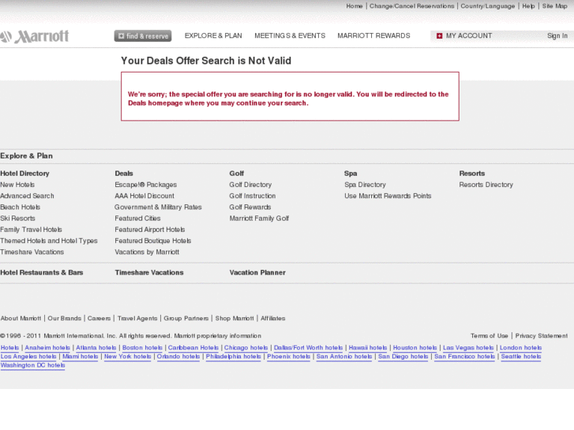Viewport: 574px width, 430px height.
Task: Click Dallas/Fort Worth hotels link
Action: (x=308, y=348)
